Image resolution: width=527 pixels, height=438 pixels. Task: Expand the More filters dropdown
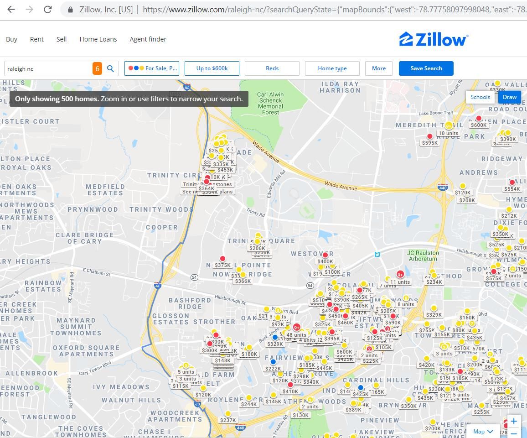pyautogui.click(x=379, y=68)
